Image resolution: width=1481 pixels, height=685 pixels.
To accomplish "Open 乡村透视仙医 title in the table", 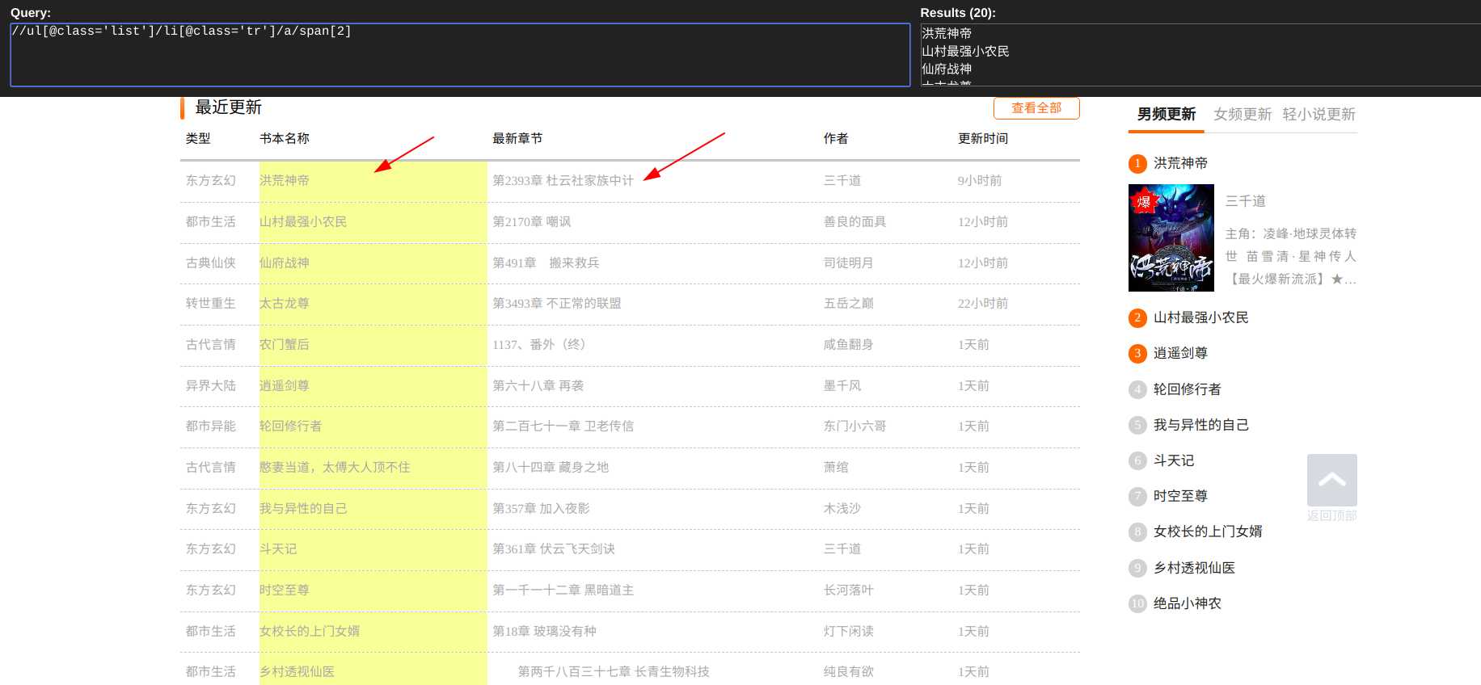I will click(x=297, y=671).
